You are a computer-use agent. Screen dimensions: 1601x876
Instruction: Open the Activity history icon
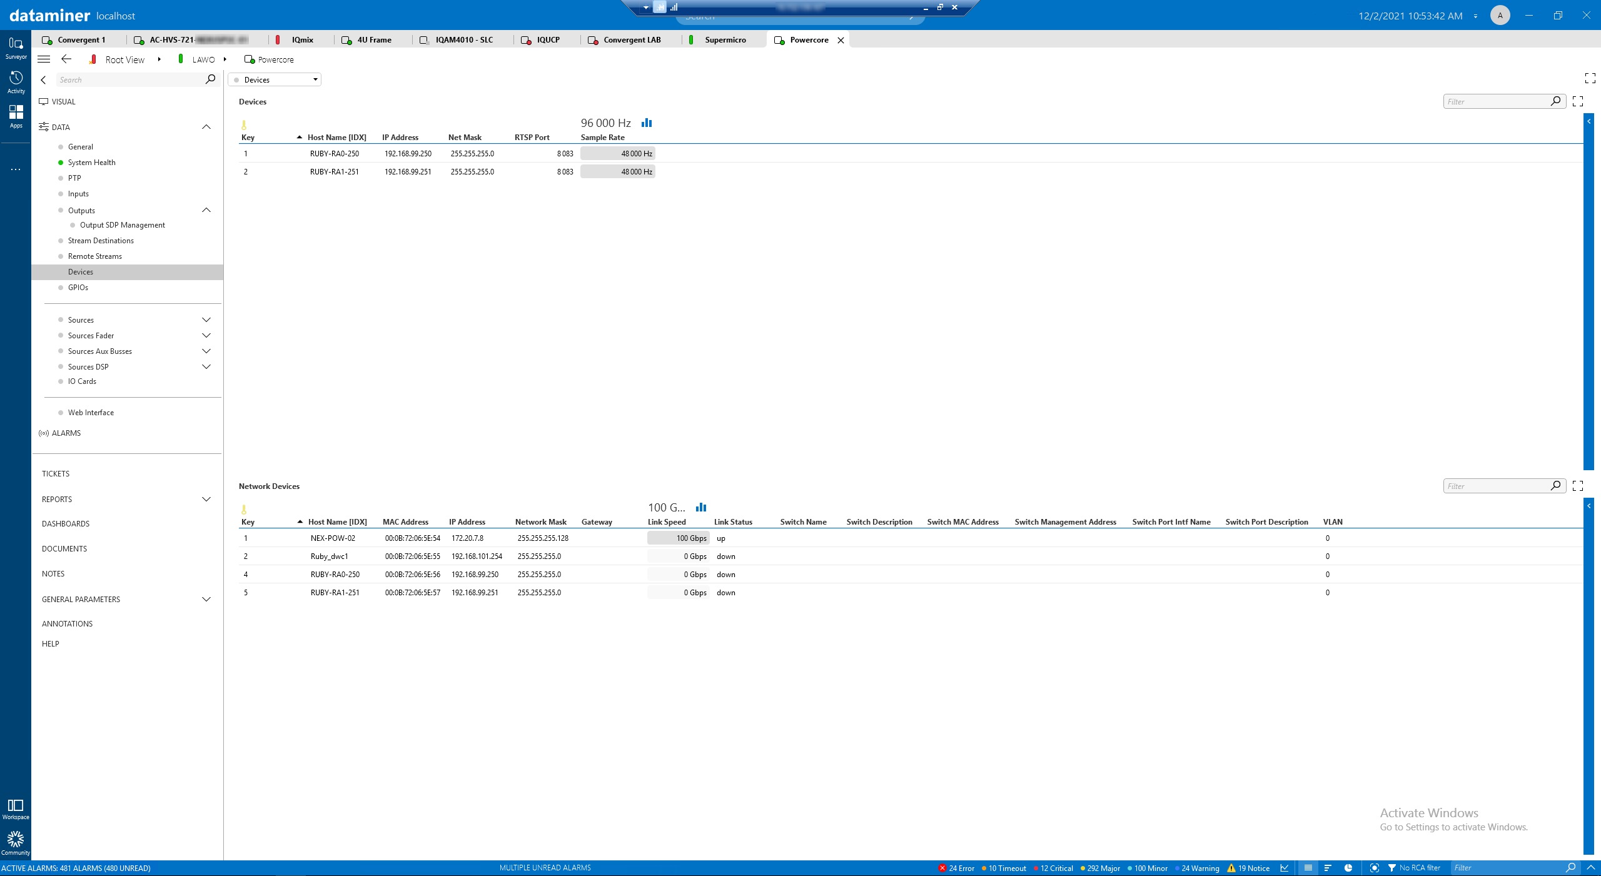pos(16,82)
